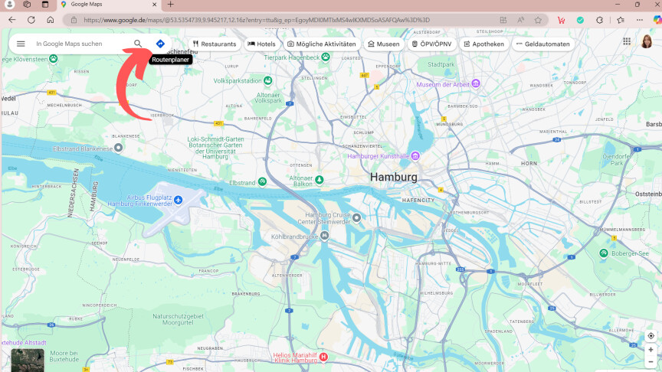Screen dimensions: 662x372
Task: Select Altonaer Balkon pin
Action: [x=320, y=180]
